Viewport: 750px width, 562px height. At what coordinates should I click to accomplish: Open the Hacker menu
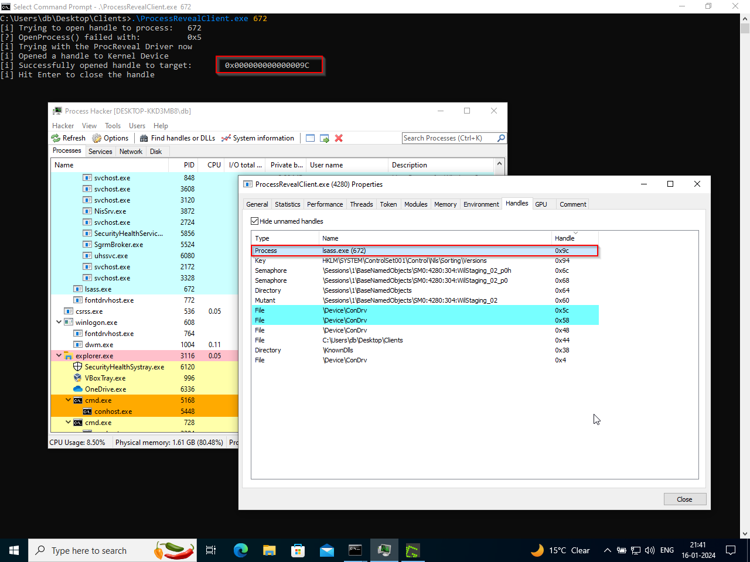click(x=63, y=126)
